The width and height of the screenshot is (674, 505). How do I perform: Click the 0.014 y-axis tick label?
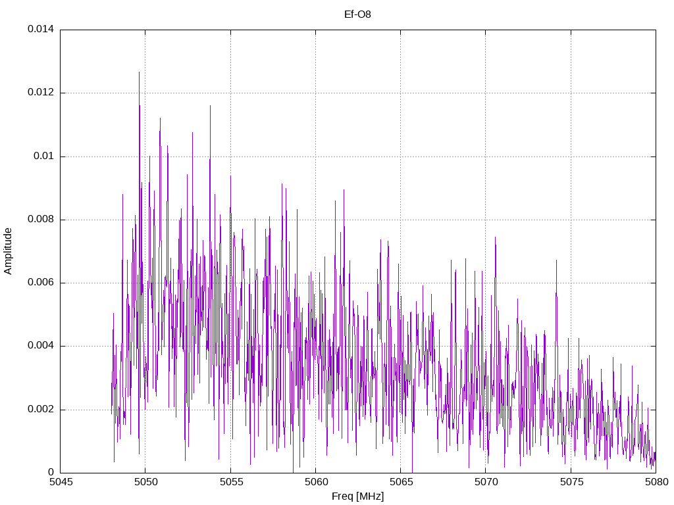41,29
